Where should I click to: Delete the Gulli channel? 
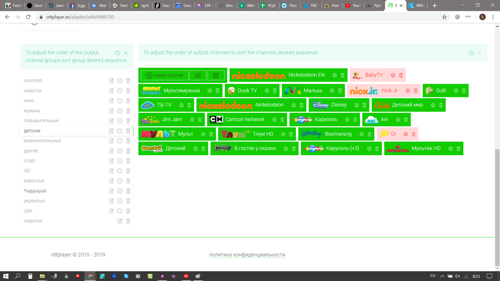[464, 91]
